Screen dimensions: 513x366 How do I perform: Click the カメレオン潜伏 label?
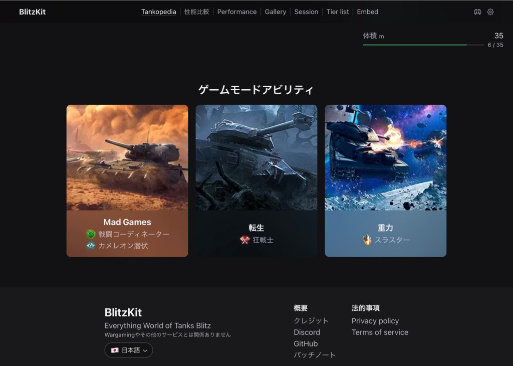(123, 246)
